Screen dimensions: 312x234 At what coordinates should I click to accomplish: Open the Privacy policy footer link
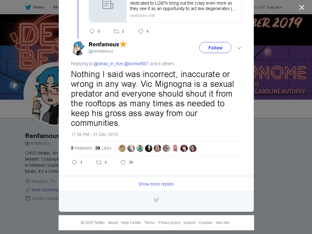tap(169, 223)
